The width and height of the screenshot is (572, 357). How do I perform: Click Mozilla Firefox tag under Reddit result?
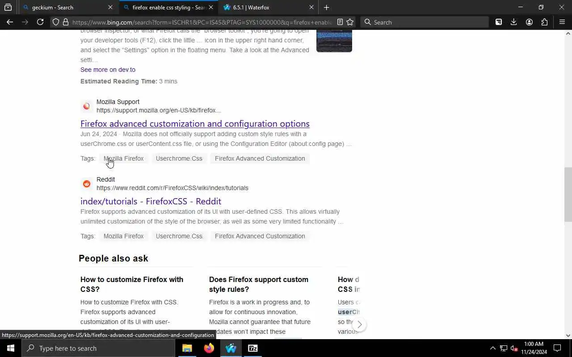pyautogui.click(x=124, y=236)
